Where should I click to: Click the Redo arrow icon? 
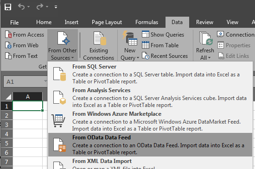(x=40, y=6)
